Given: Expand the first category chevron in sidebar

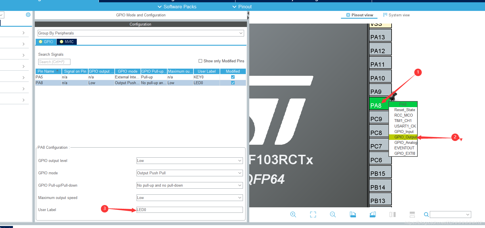Looking at the screenshot, I should click(x=24, y=33).
